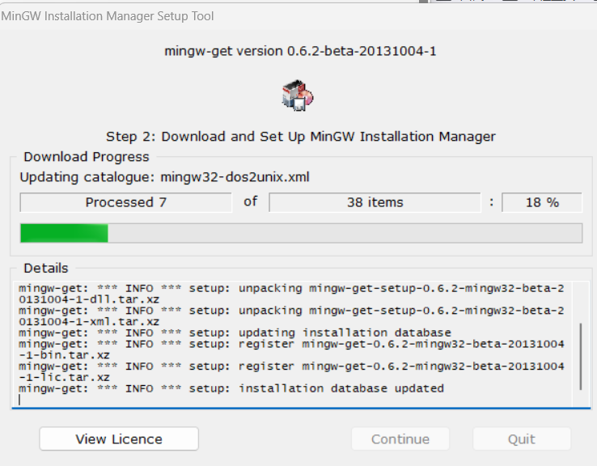
Task: Click the 'MinGW Installation Manager Setup Tool' title
Action: pyautogui.click(x=108, y=16)
